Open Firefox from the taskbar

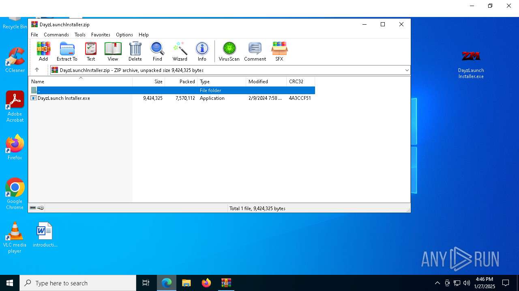pos(206,283)
